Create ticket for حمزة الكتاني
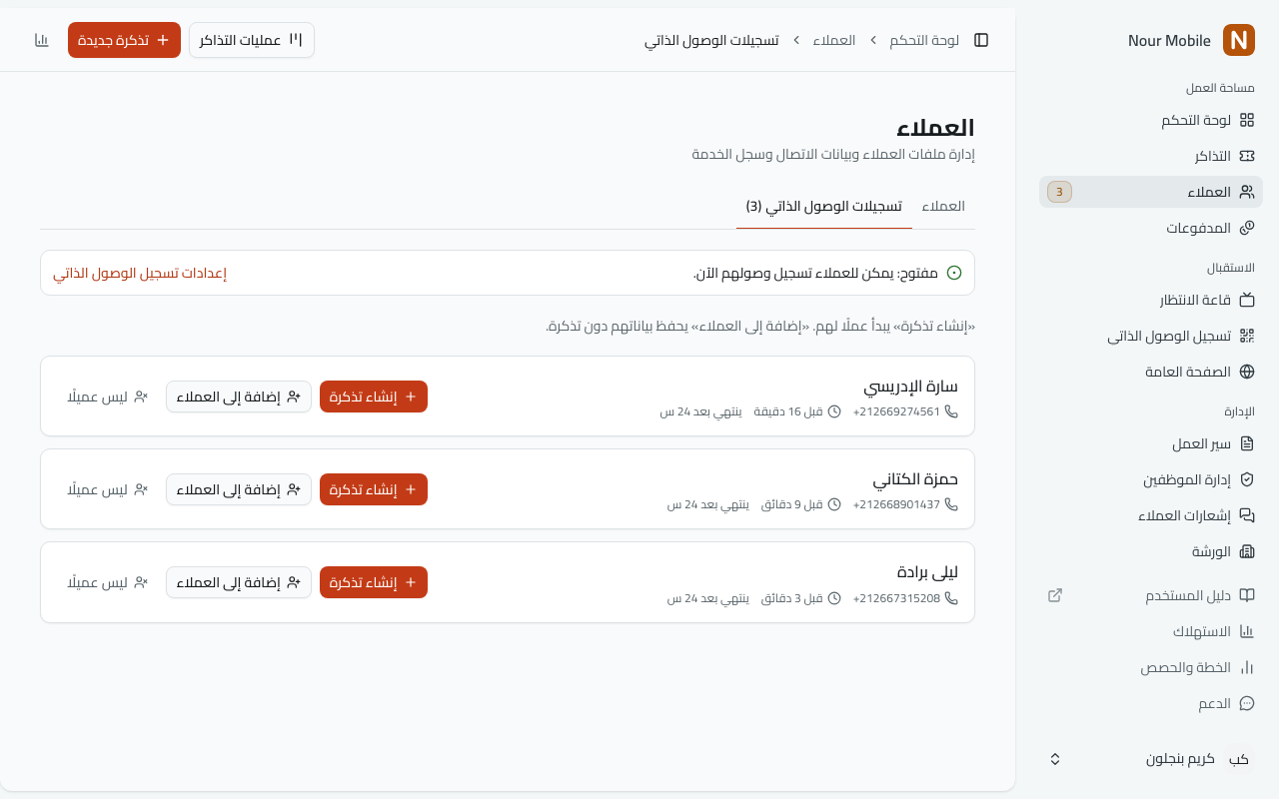Image resolution: width=1279 pixels, height=799 pixels. coord(374,489)
